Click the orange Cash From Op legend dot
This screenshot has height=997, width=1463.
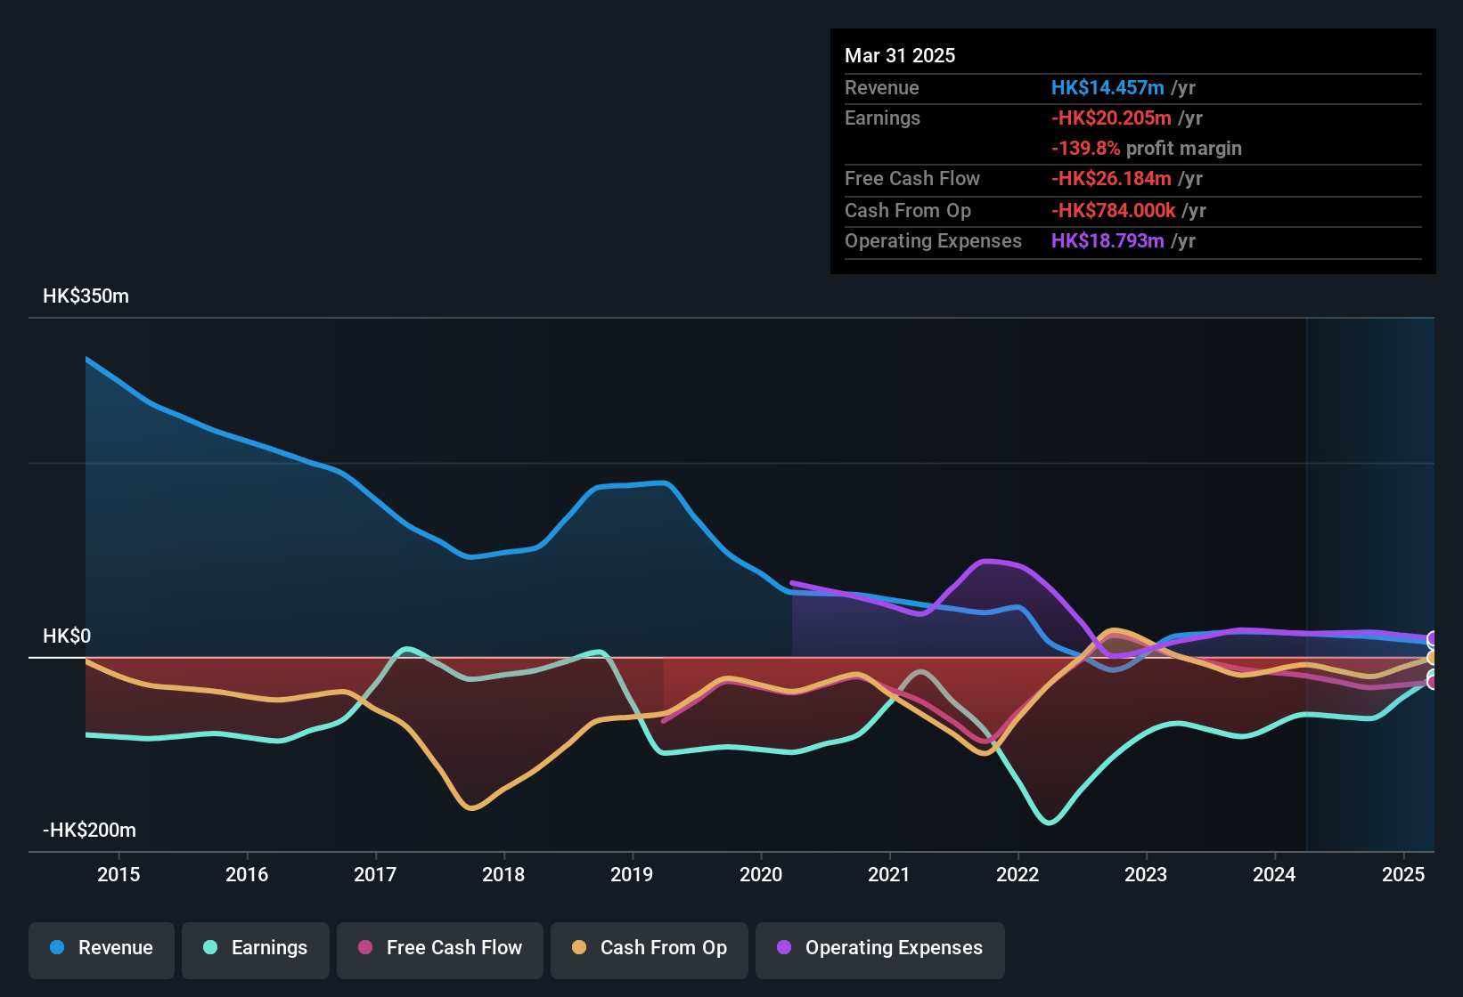tap(580, 948)
